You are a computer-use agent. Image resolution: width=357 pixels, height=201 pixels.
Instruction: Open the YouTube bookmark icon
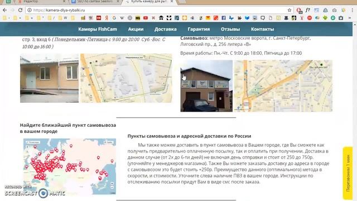coord(146,18)
